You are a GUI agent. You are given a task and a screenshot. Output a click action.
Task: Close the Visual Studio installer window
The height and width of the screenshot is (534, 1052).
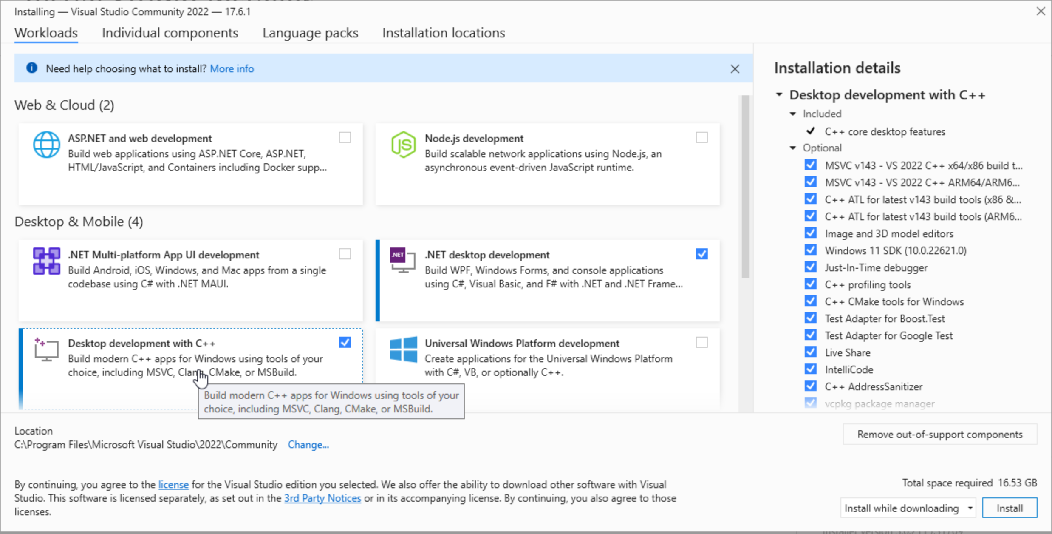tap(1041, 11)
